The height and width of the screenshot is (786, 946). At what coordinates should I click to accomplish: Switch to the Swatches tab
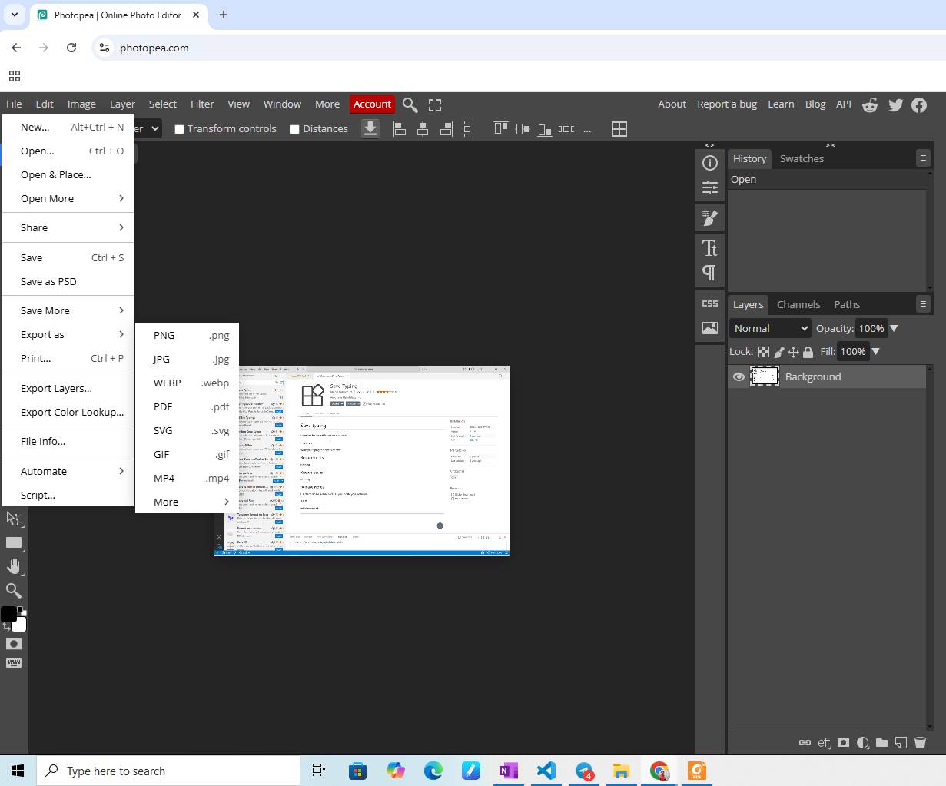tap(802, 158)
